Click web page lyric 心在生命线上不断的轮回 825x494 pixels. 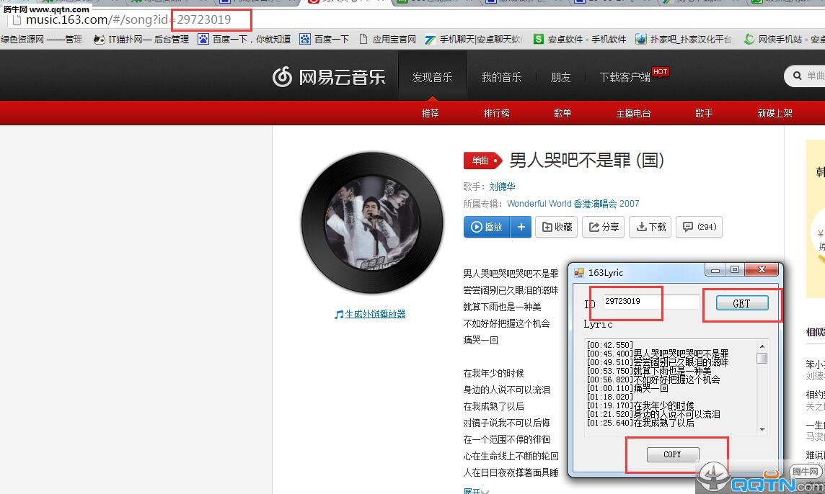511,456
